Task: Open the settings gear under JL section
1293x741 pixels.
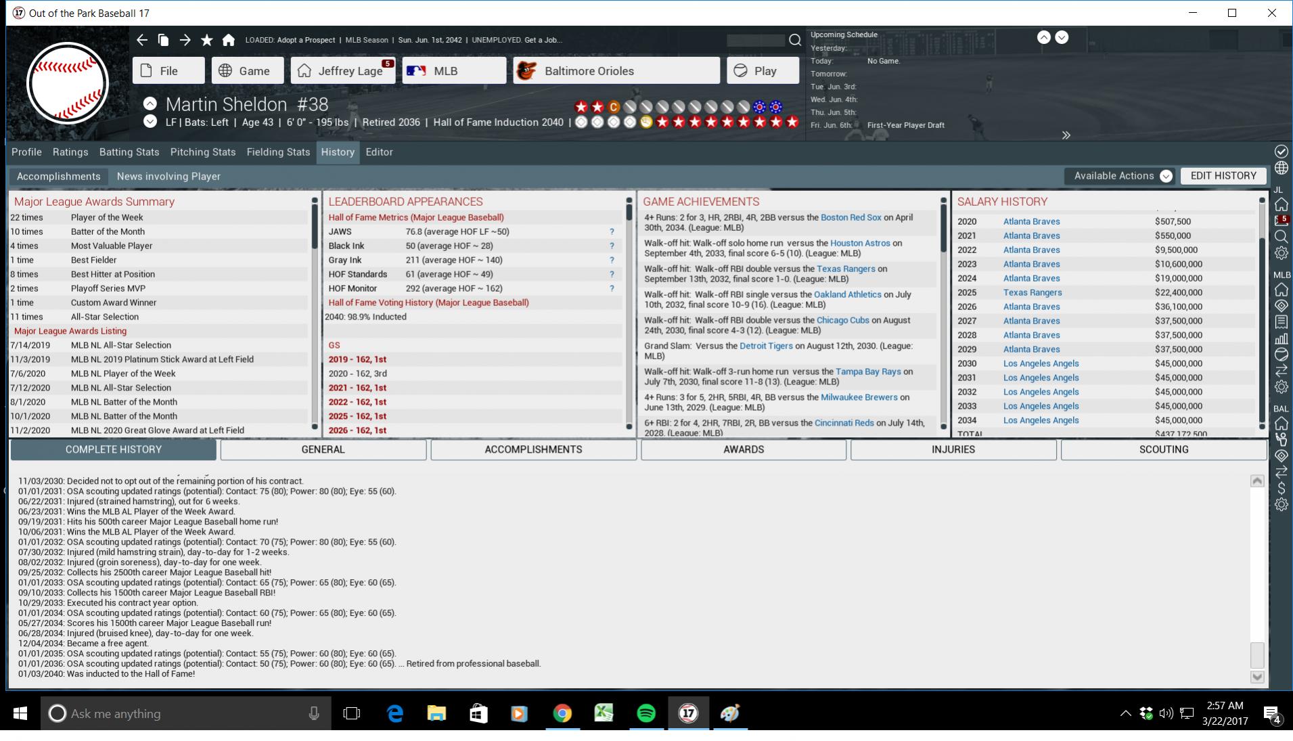Action: pos(1281,253)
